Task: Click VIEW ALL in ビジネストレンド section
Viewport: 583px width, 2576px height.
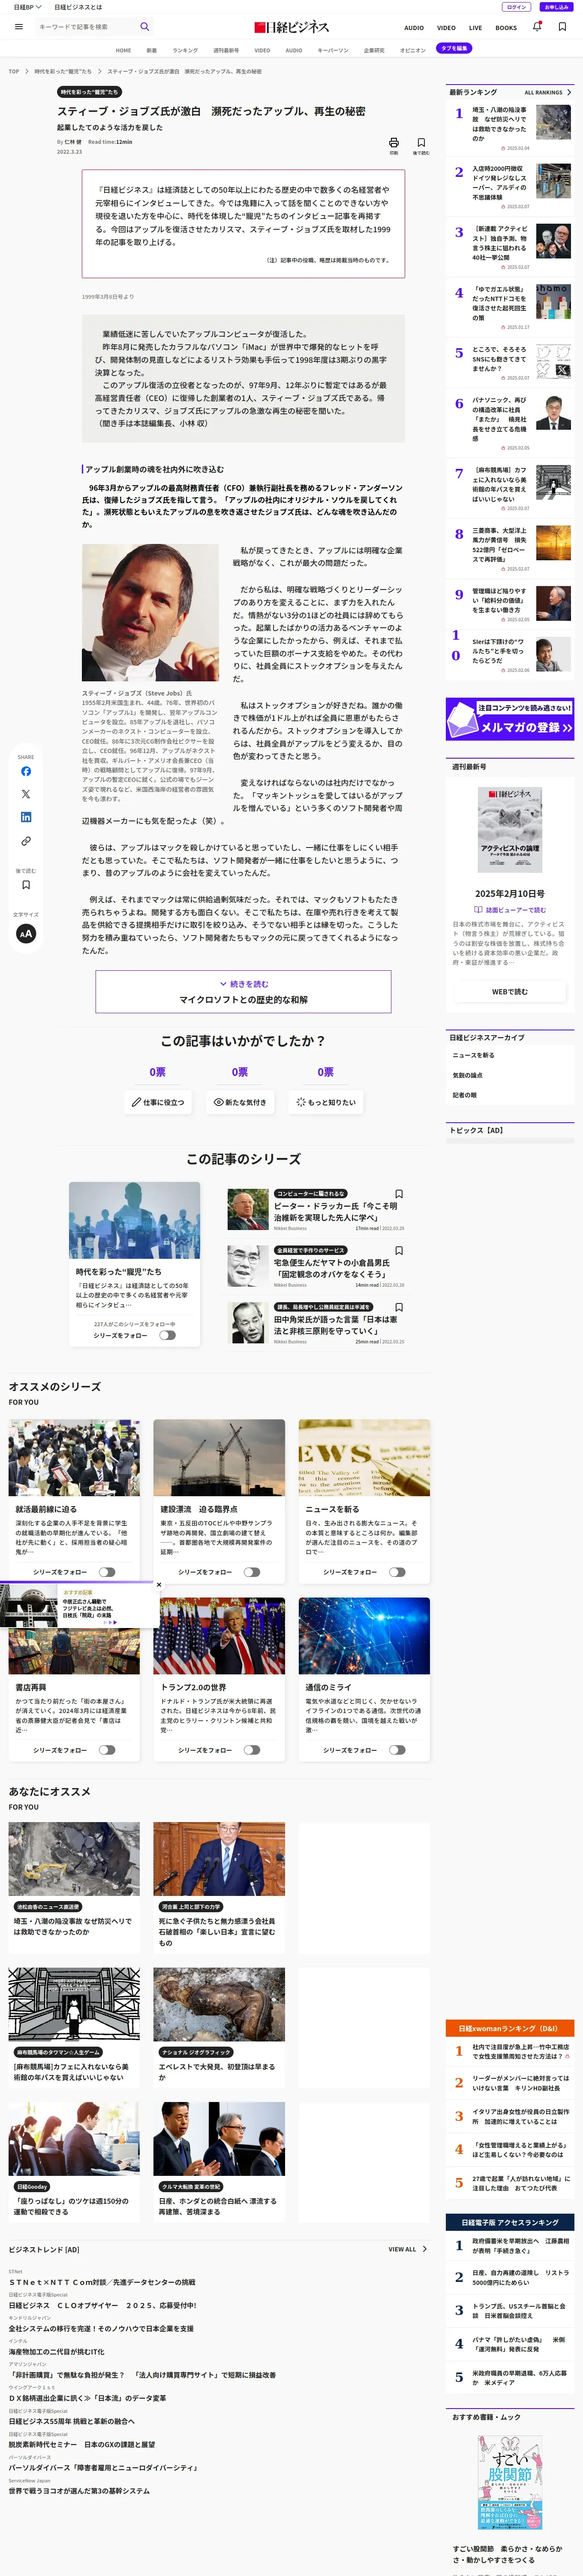Action: pos(407,2249)
